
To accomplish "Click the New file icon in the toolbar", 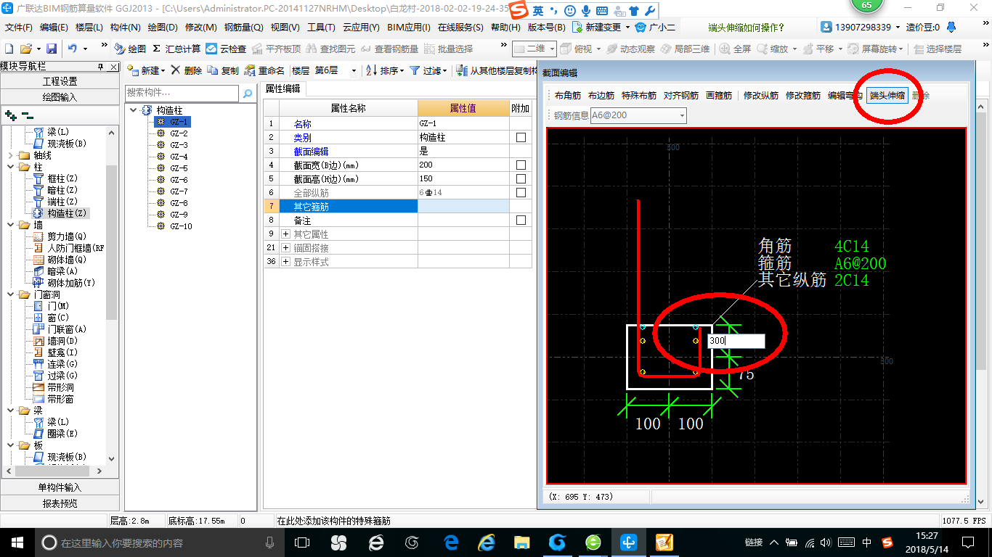I will 9,49.
